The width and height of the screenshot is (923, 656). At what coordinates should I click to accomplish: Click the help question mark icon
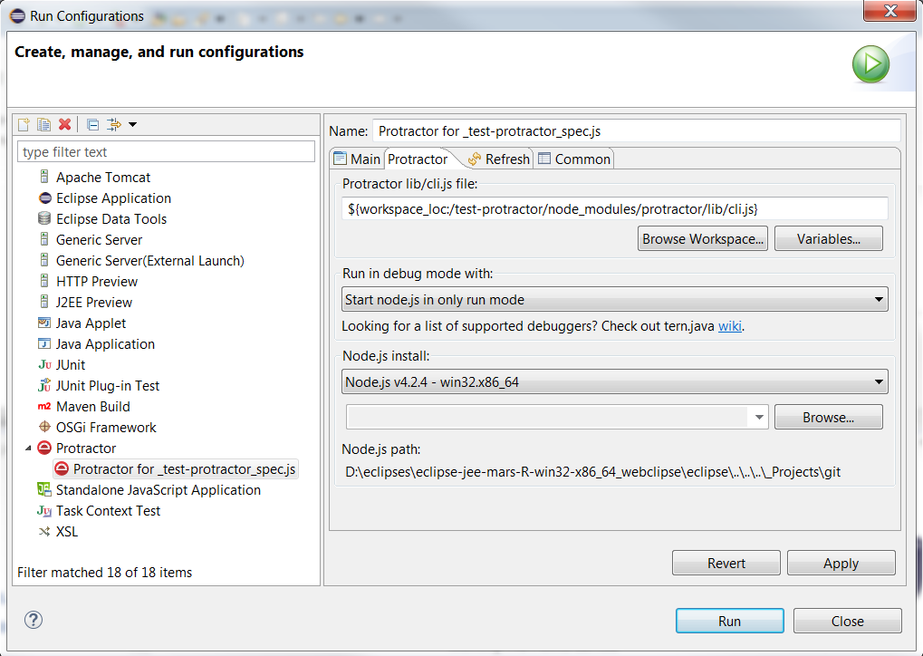34,621
